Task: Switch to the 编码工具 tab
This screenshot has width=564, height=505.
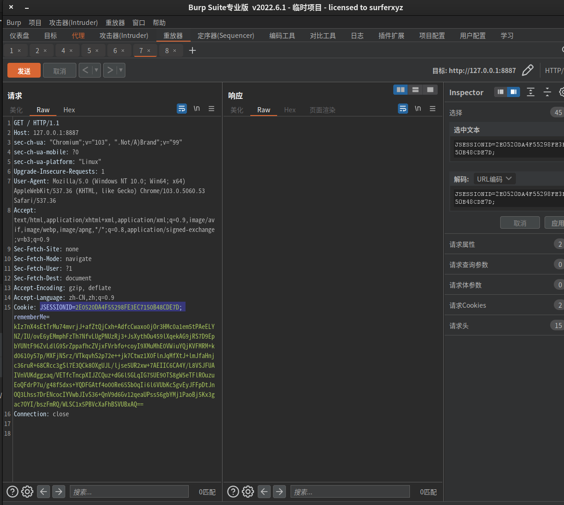Action: point(282,36)
